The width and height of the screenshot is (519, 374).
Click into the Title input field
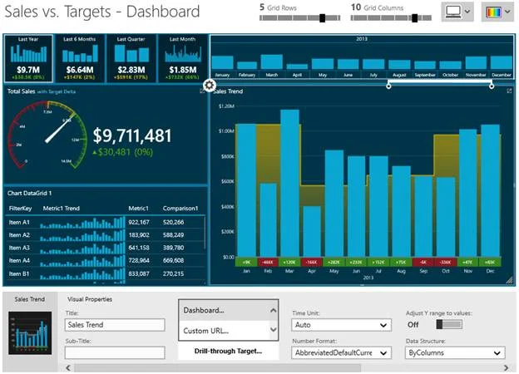coord(115,325)
